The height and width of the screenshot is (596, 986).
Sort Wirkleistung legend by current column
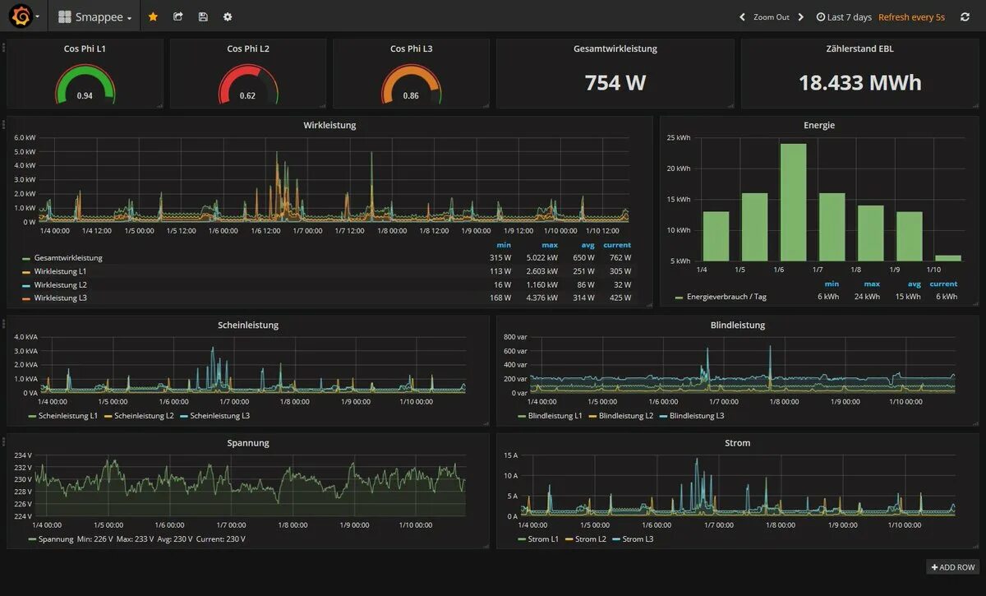coord(617,245)
